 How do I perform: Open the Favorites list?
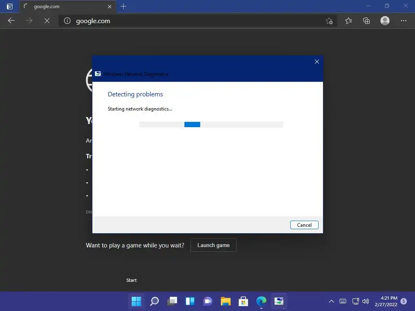coord(349,21)
